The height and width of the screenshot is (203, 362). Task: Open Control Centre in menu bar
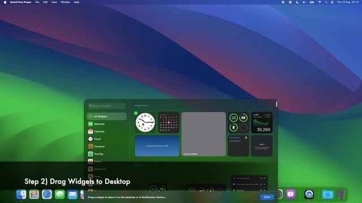pos(332,2)
